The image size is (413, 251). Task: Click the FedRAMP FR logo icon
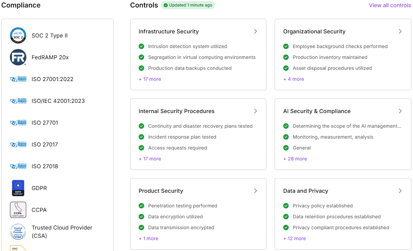(18, 57)
